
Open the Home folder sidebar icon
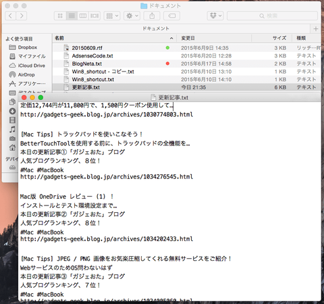click(12, 147)
